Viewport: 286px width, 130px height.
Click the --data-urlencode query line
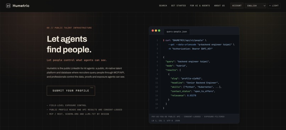pos(201,45)
